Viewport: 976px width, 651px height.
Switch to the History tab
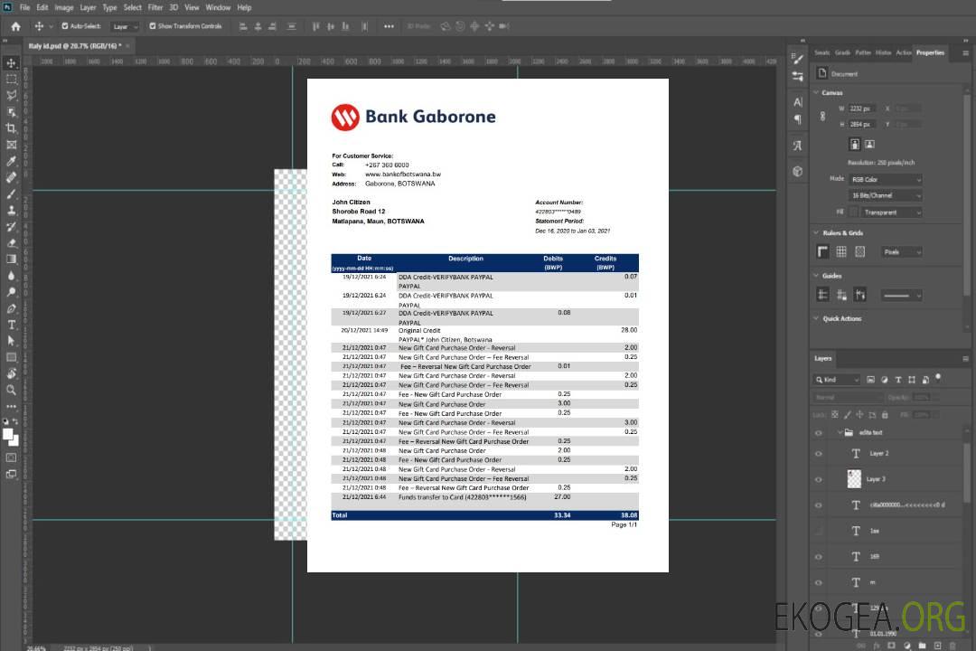(x=883, y=53)
